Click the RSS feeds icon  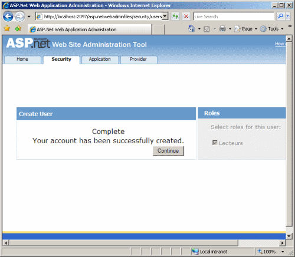pos(206,29)
